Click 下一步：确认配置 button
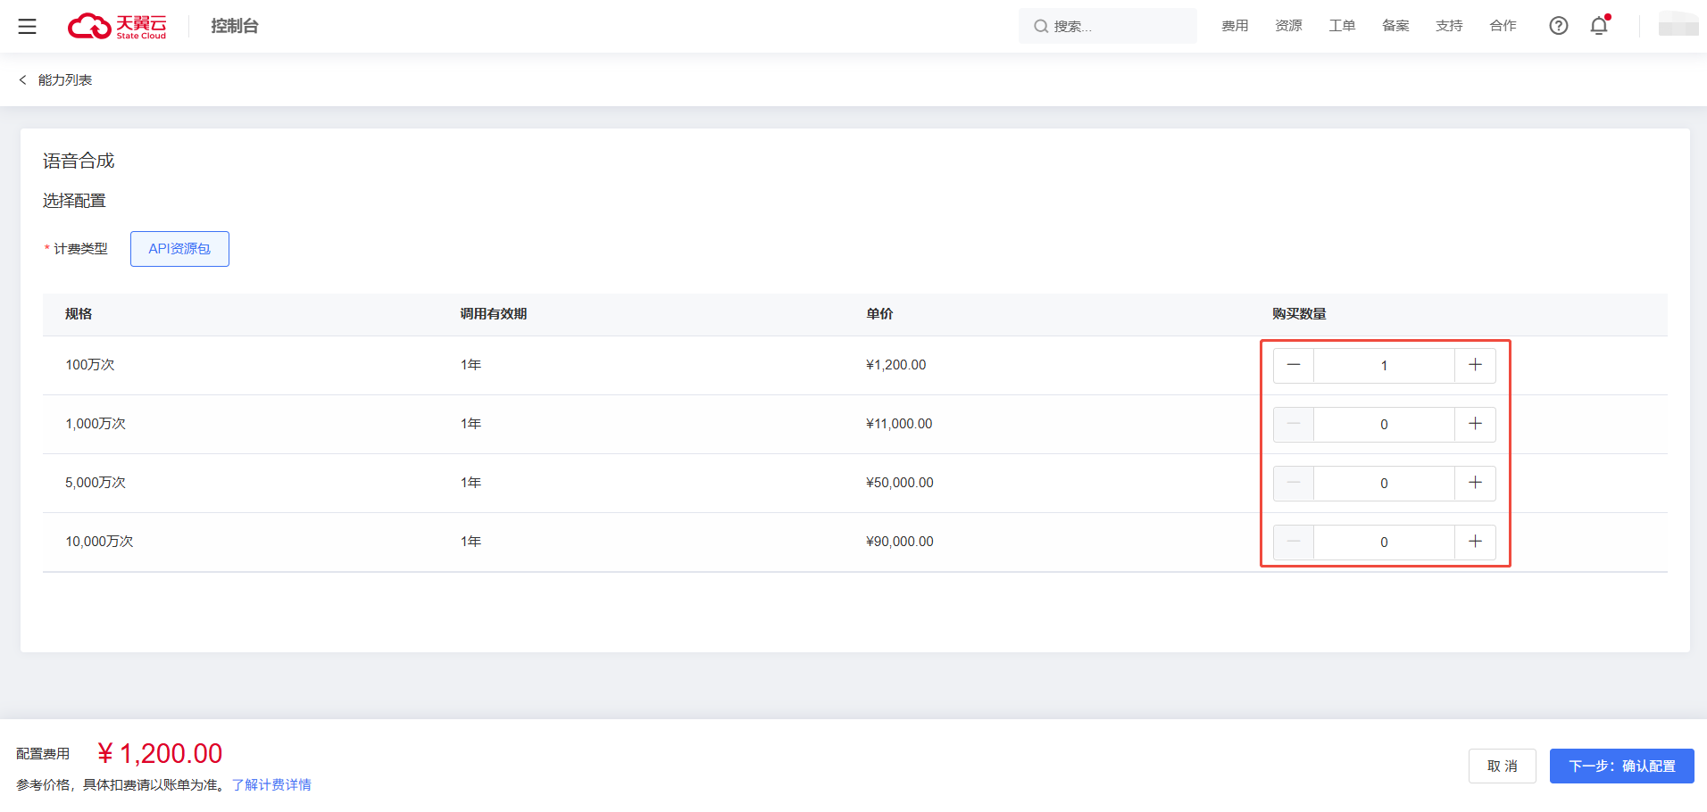This screenshot has height=812, width=1707. pos(1621,766)
